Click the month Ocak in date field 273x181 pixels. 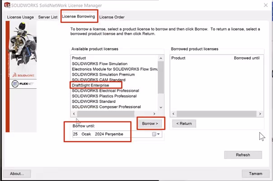[86, 134]
